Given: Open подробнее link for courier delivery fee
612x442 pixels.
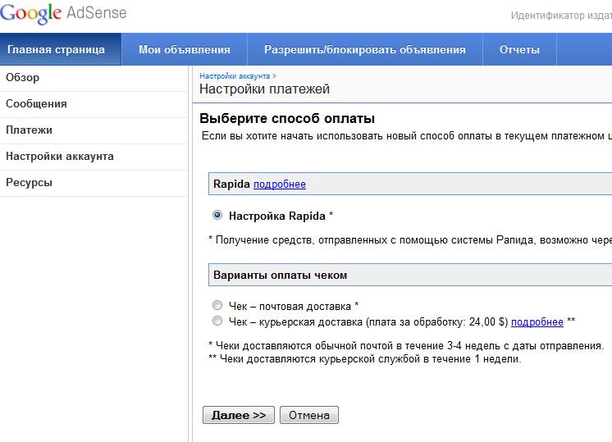Looking at the screenshot, I should [537, 321].
